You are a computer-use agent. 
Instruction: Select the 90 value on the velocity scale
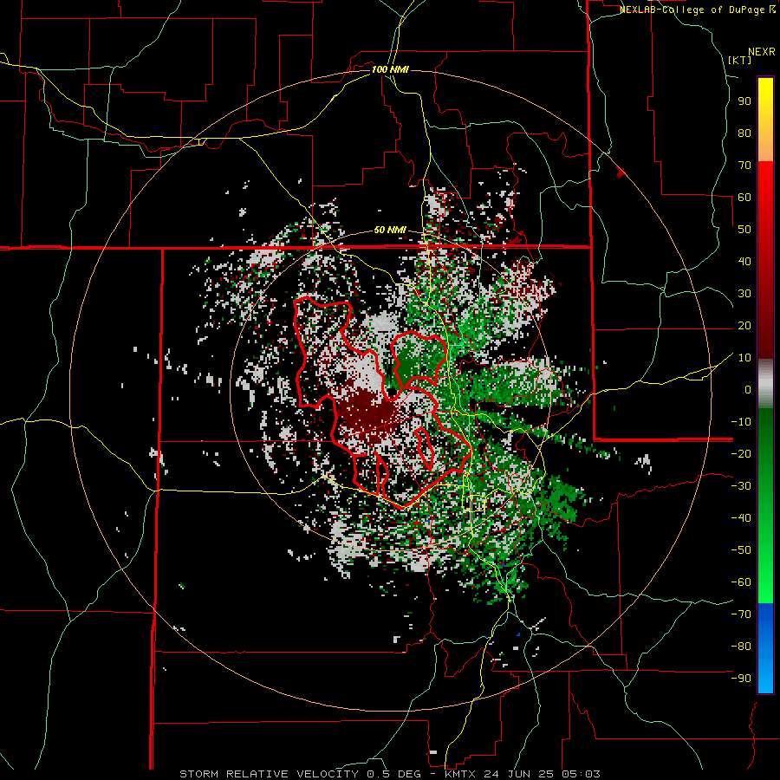tap(744, 101)
